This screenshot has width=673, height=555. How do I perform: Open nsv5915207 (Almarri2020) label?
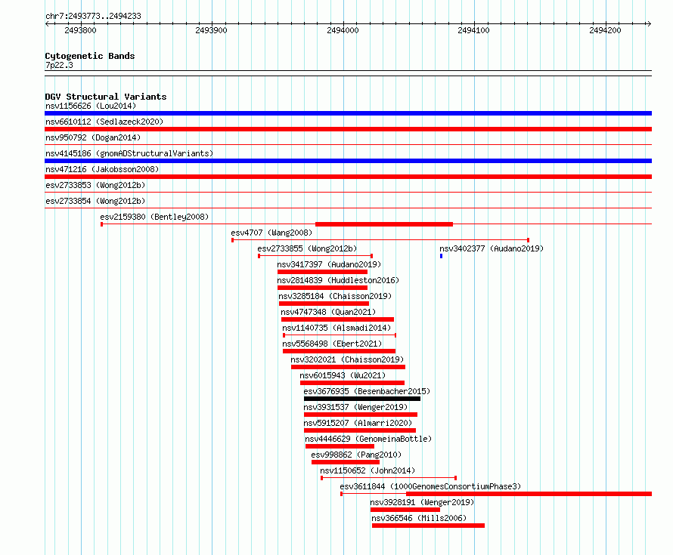358,423
